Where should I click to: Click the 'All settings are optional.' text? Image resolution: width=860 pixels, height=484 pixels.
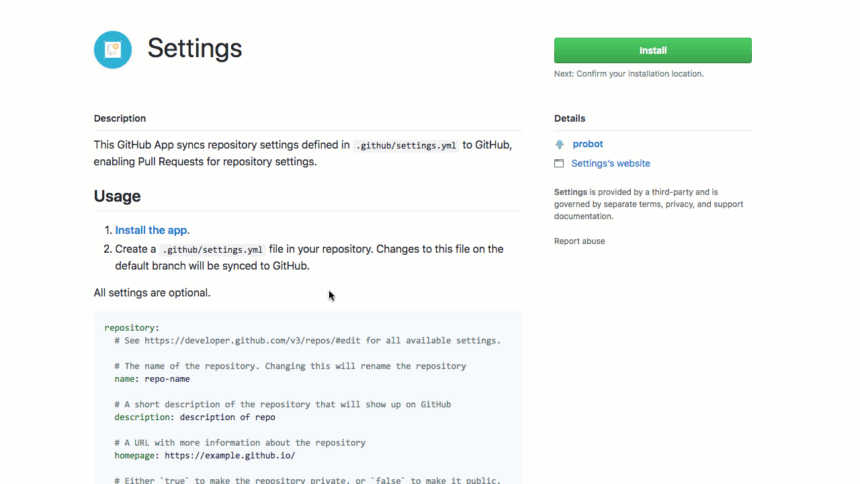pyautogui.click(x=153, y=293)
